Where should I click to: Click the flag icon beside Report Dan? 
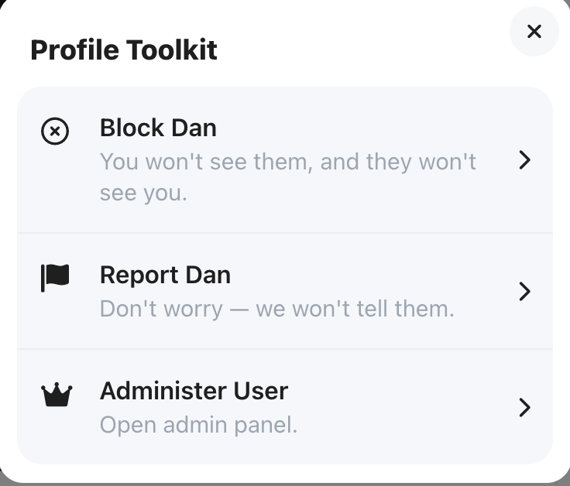click(55, 278)
